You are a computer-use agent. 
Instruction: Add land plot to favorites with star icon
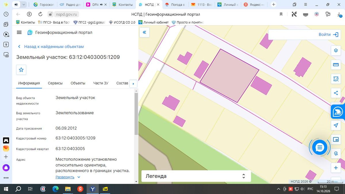tap(21, 70)
